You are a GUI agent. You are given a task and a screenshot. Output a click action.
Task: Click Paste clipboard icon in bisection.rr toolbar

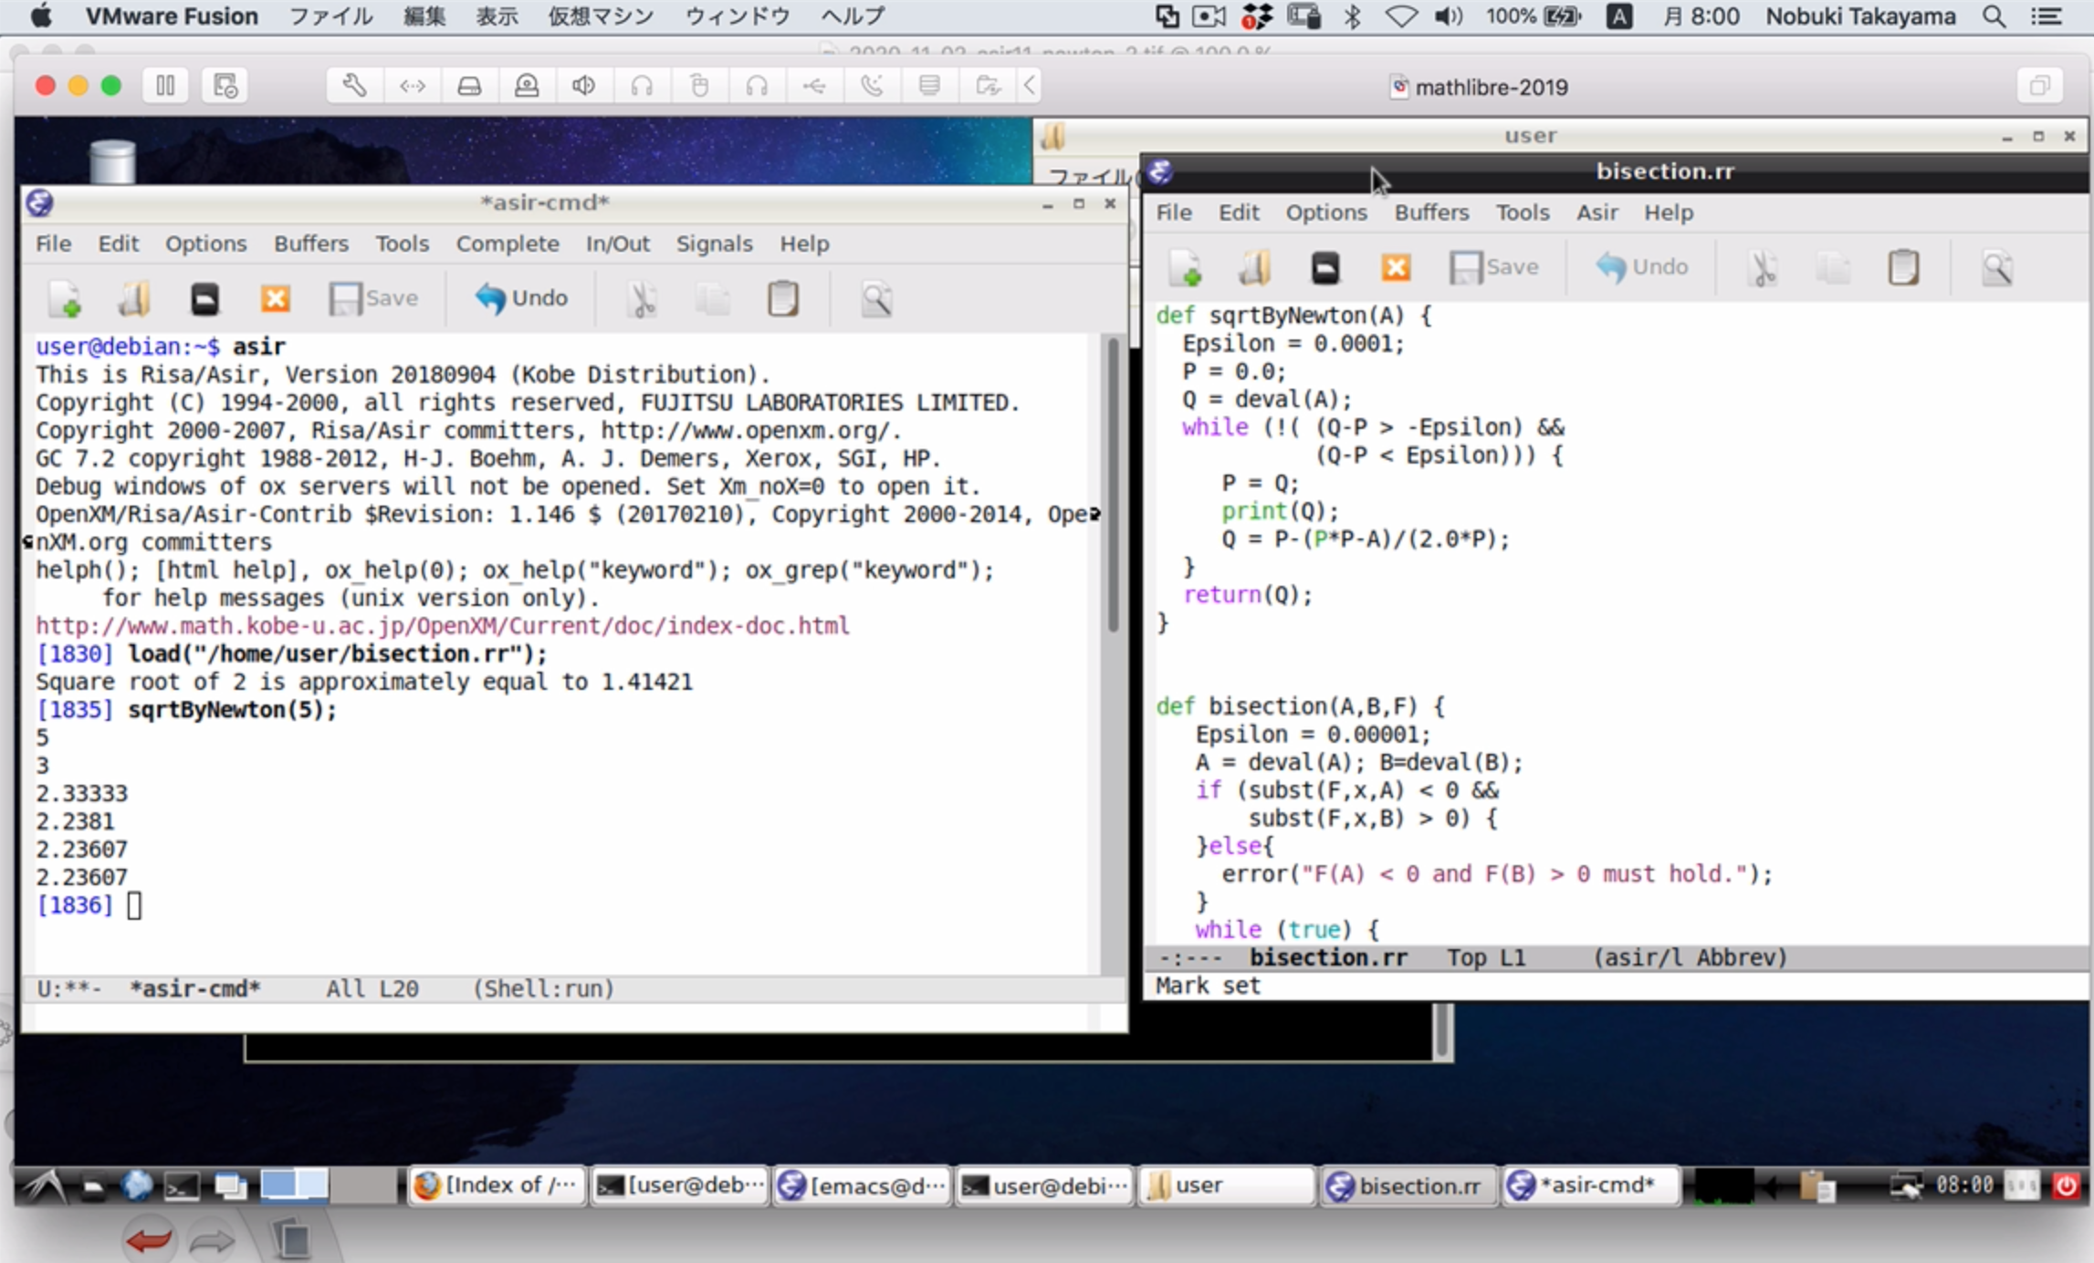click(x=1903, y=268)
